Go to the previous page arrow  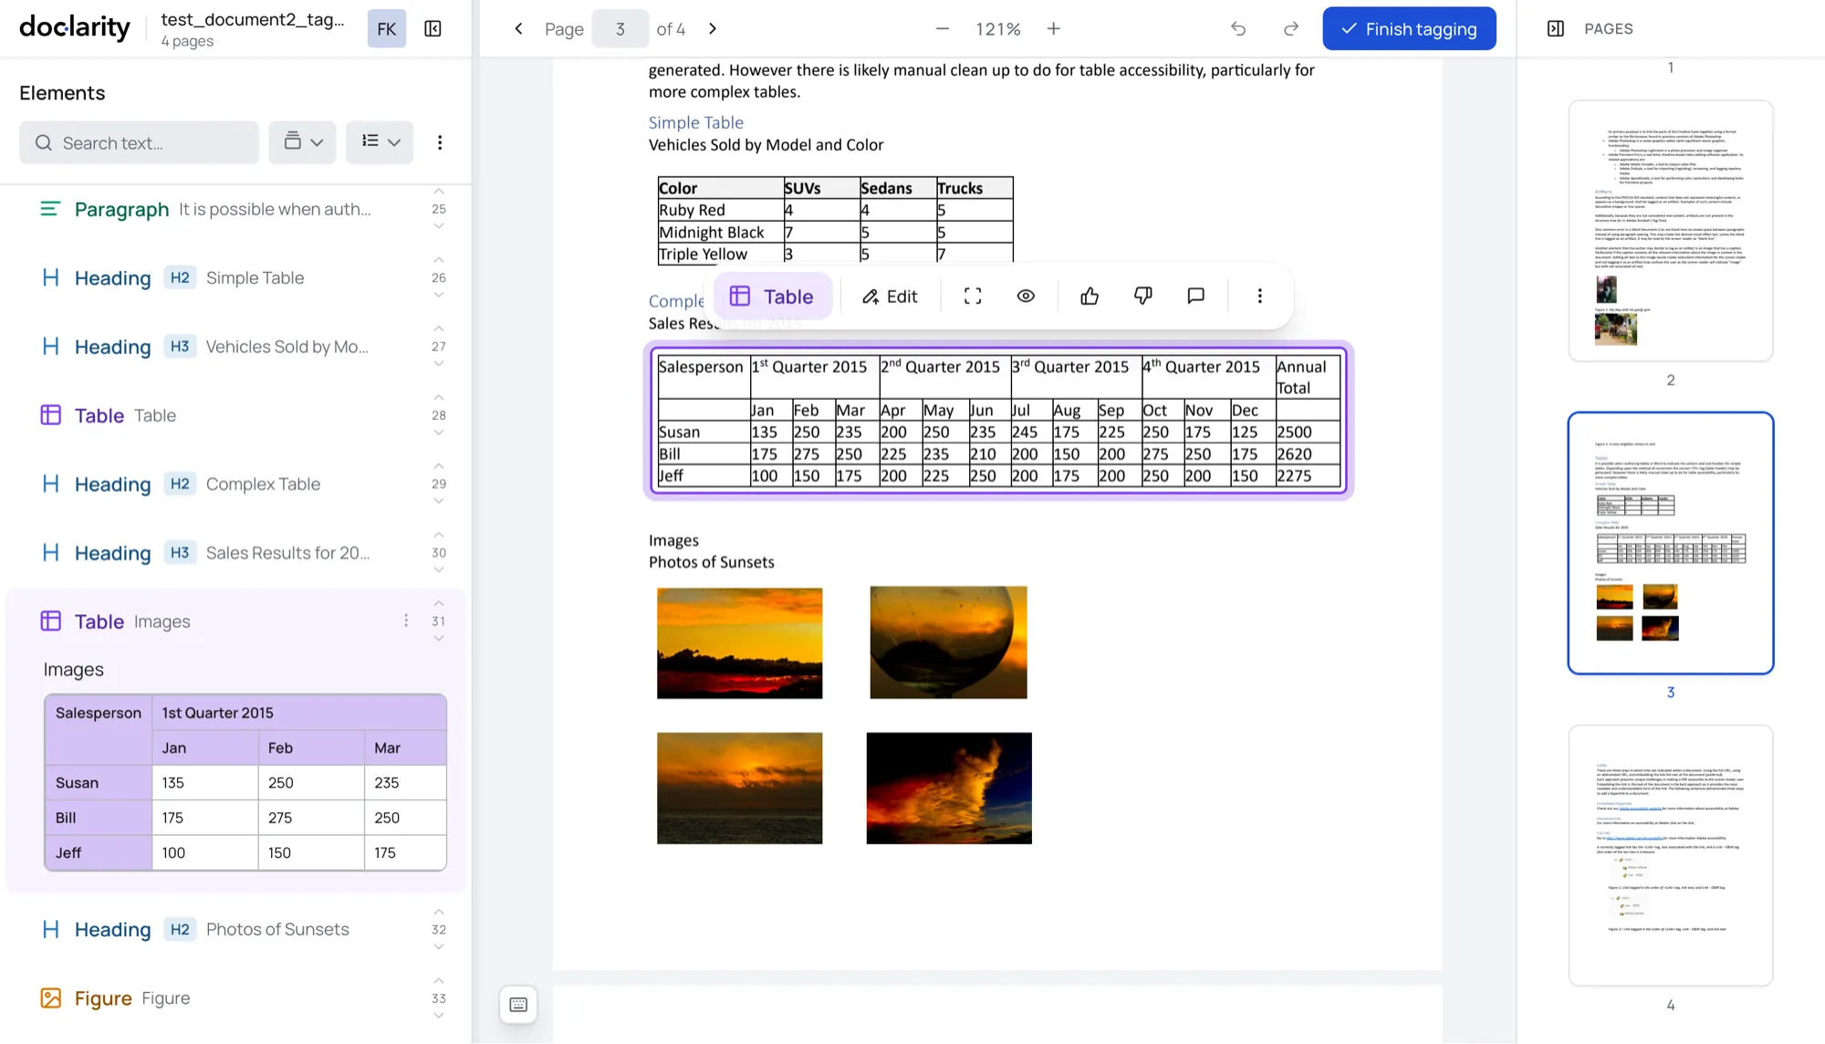click(518, 28)
